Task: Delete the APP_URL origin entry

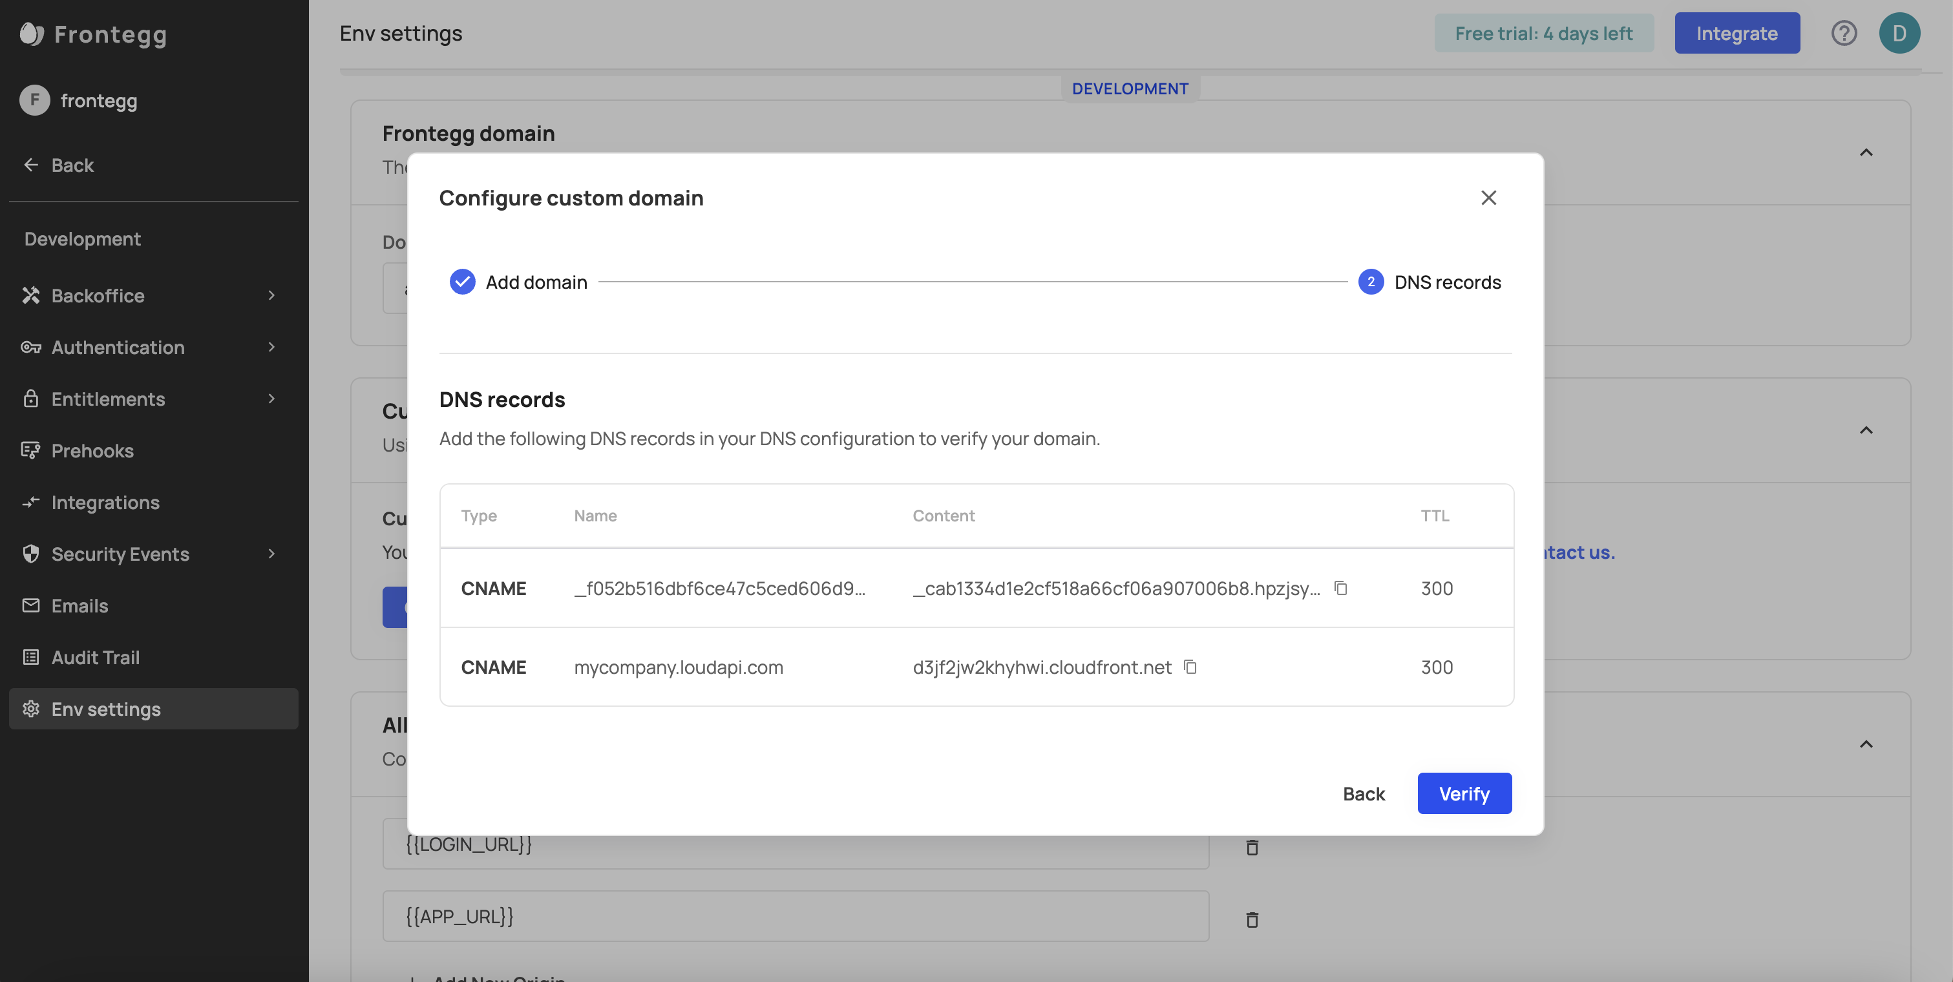Action: pyautogui.click(x=1252, y=919)
